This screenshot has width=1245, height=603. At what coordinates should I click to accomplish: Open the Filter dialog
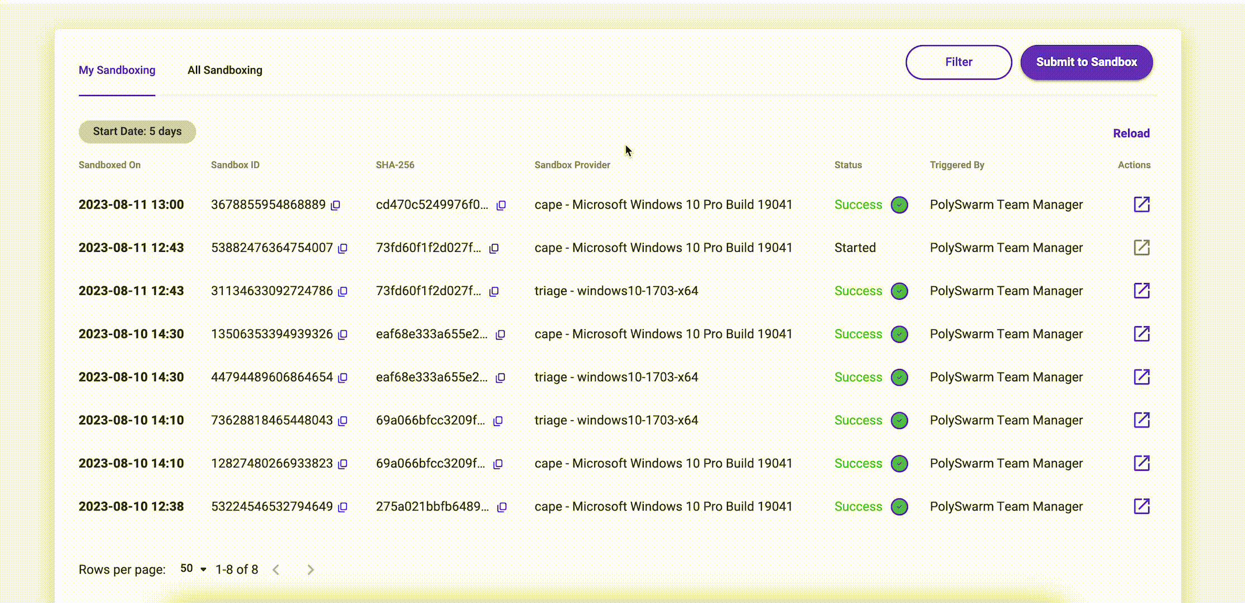coord(959,62)
